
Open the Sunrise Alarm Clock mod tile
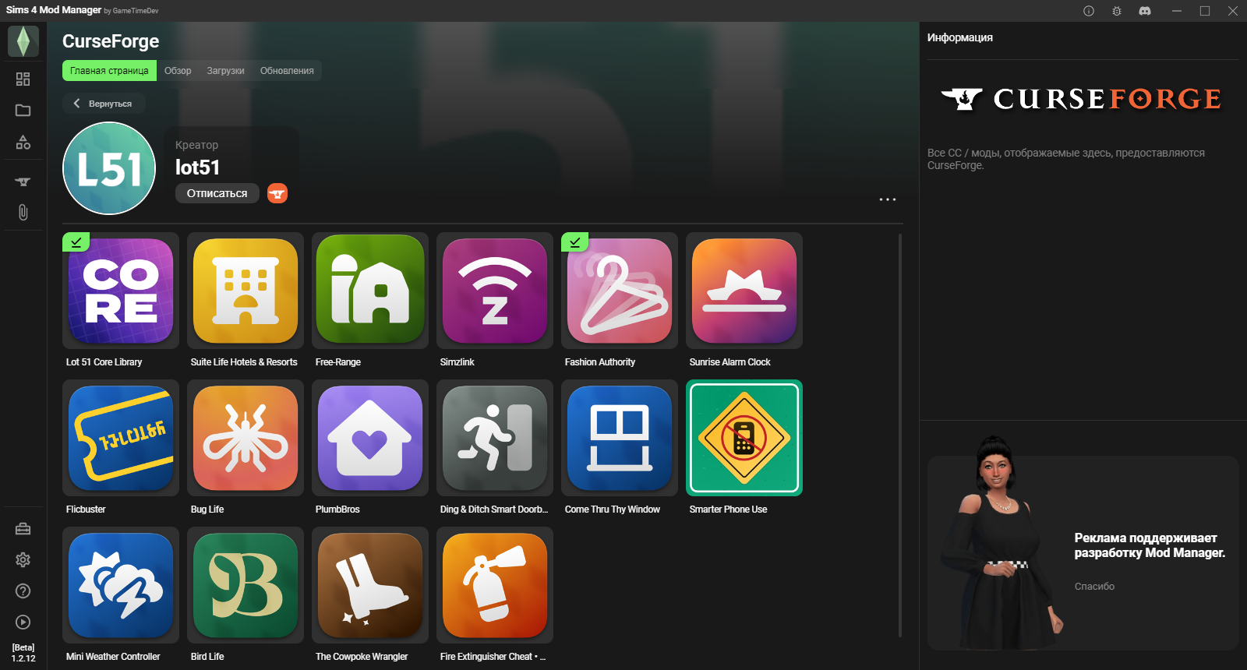coord(744,291)
